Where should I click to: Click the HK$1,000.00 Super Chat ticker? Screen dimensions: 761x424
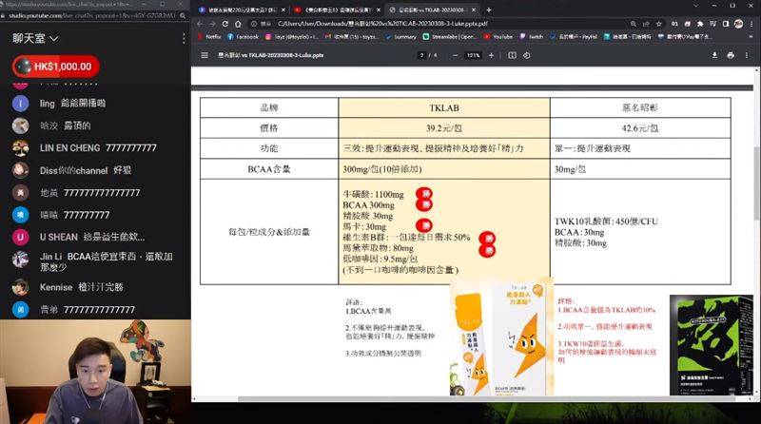pyautogui.click(x=56, y=67)
